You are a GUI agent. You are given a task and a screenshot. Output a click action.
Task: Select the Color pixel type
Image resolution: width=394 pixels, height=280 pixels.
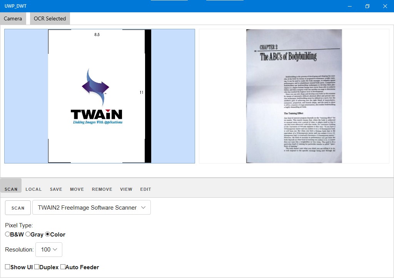pyautogui.click(x=48, y=234)
